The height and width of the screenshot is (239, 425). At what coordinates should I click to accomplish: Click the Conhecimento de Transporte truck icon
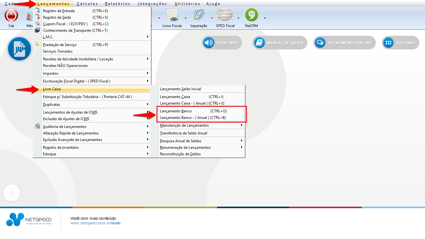point(37,30)
